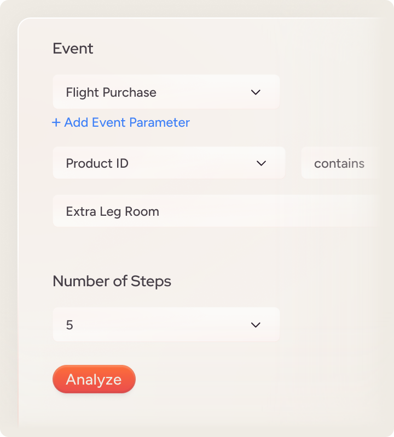
Task: Click the Number of Steps heading
Action: pyautogui.click(x=112, y=281)
